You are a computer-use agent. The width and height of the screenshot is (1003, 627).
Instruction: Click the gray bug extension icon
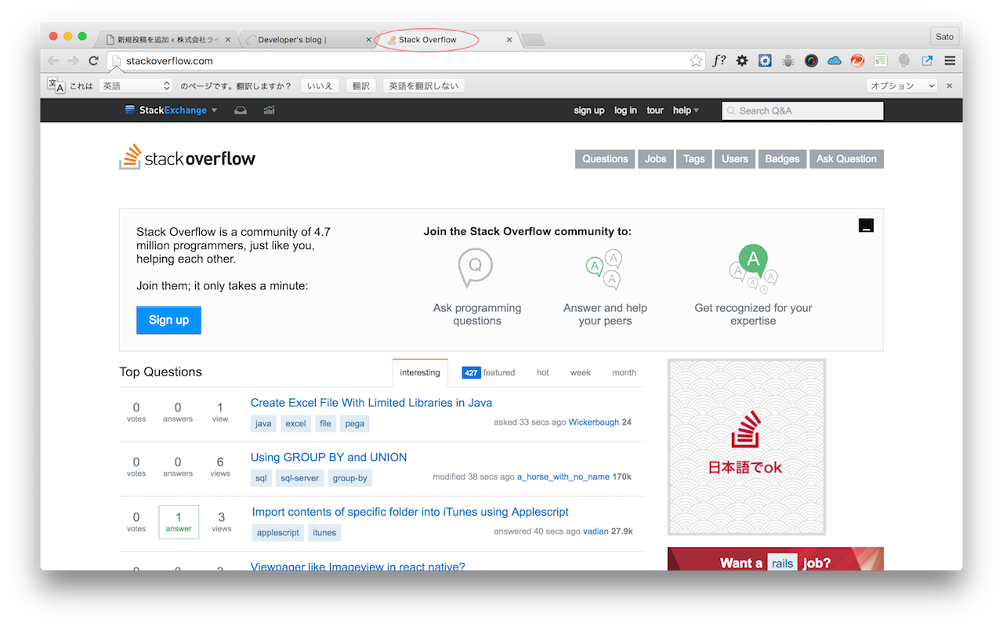[788, 60]
